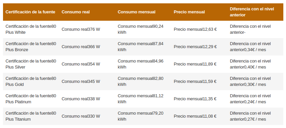The height and width of the screenshot is (128, 286).
Task: Select the 80 Plus Titanium certification cell
Action: [31, 116]
